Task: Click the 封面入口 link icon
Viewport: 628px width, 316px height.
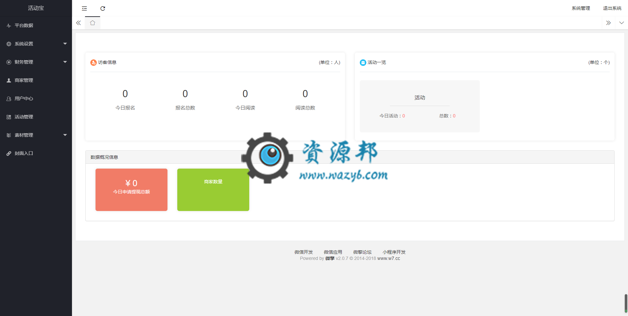Action: point(9,153)
